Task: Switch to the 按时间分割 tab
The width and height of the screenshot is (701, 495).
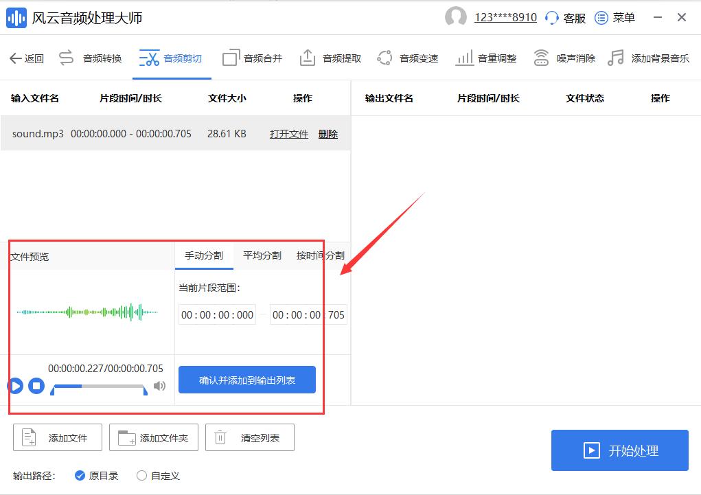Action: [319, 255]
